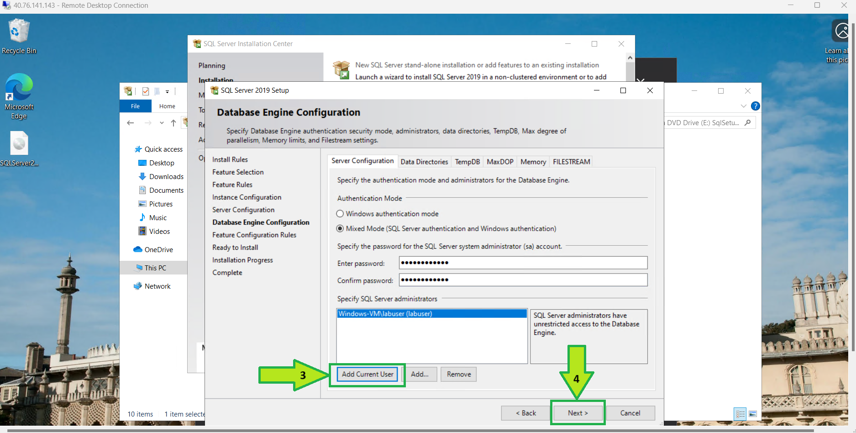Open the Home ribbon tab in File Explorer
This screenshot has width=856, height=433.
tap(167, 106)
